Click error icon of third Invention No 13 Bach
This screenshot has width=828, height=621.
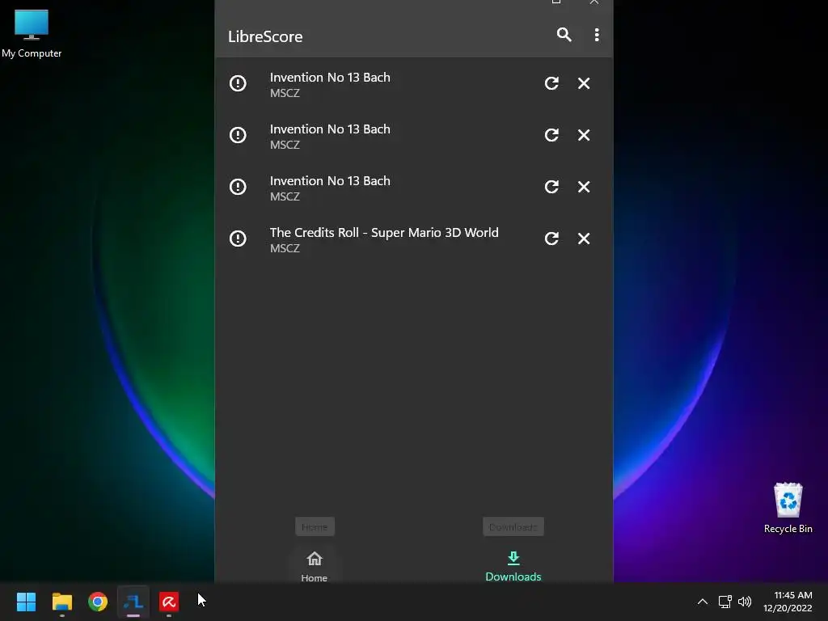click(238, 187)
